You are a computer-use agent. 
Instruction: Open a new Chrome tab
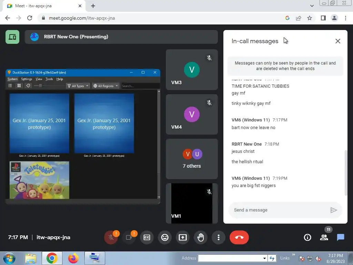[x=93, y=6]
